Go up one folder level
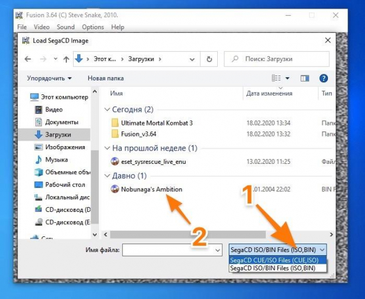 [x=66, y=59]
